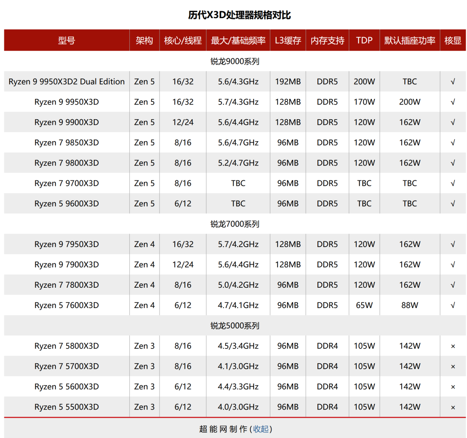Click the 锐龙9000系列 section heading
The image size is (467, 438).
[235, 61]
